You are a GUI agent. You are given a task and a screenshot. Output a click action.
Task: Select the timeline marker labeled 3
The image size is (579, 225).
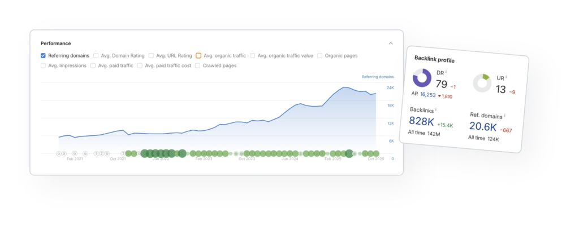tap(123, 153)
